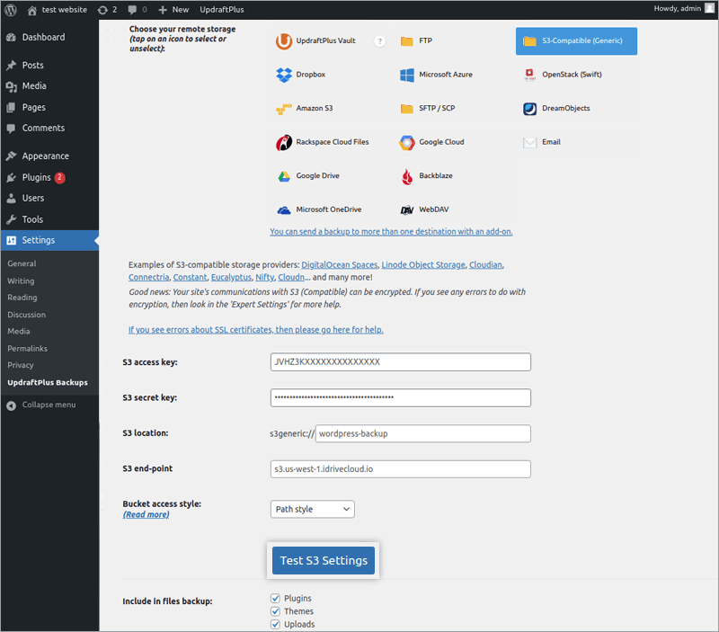Open the Linode Object Storage link

[x=423, y=264]
